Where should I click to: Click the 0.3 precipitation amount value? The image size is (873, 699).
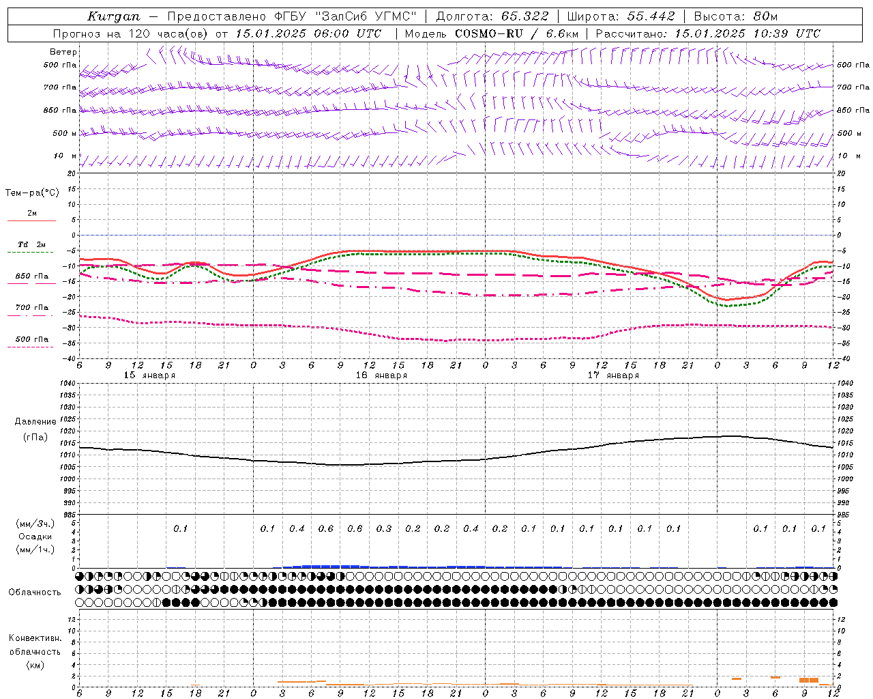tap(384, 528)
